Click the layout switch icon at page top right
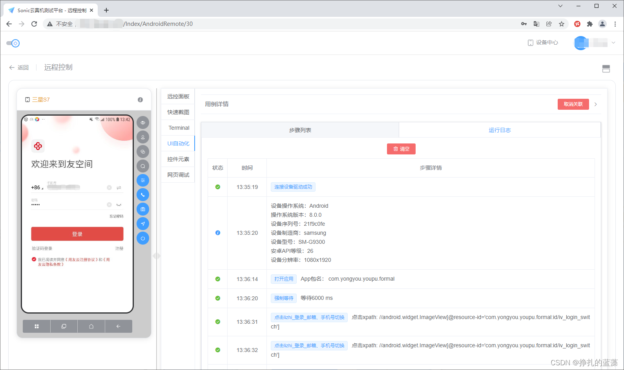This screenshot has height=370, width=624. tap(606, 69)
